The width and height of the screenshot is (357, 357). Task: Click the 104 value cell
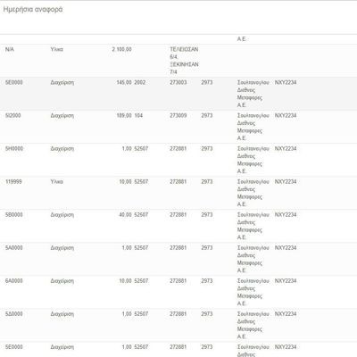point(138,115)
